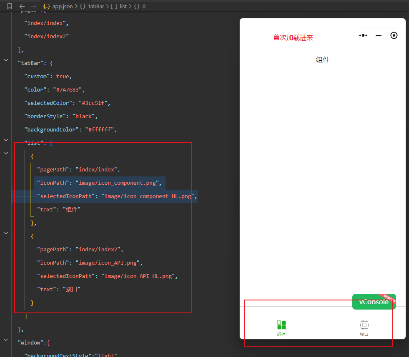Collapse the second list item fold arrow
The width and height of the screenshot is (409, 357).
[6, 233]
